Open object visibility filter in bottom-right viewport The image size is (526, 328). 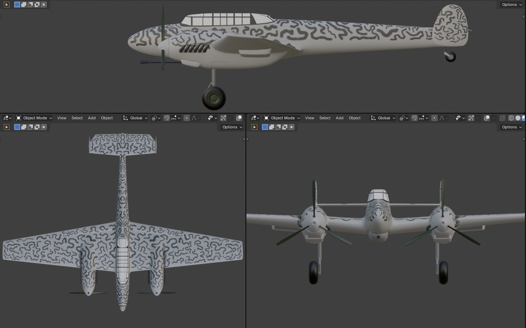[x=460, y=118]
